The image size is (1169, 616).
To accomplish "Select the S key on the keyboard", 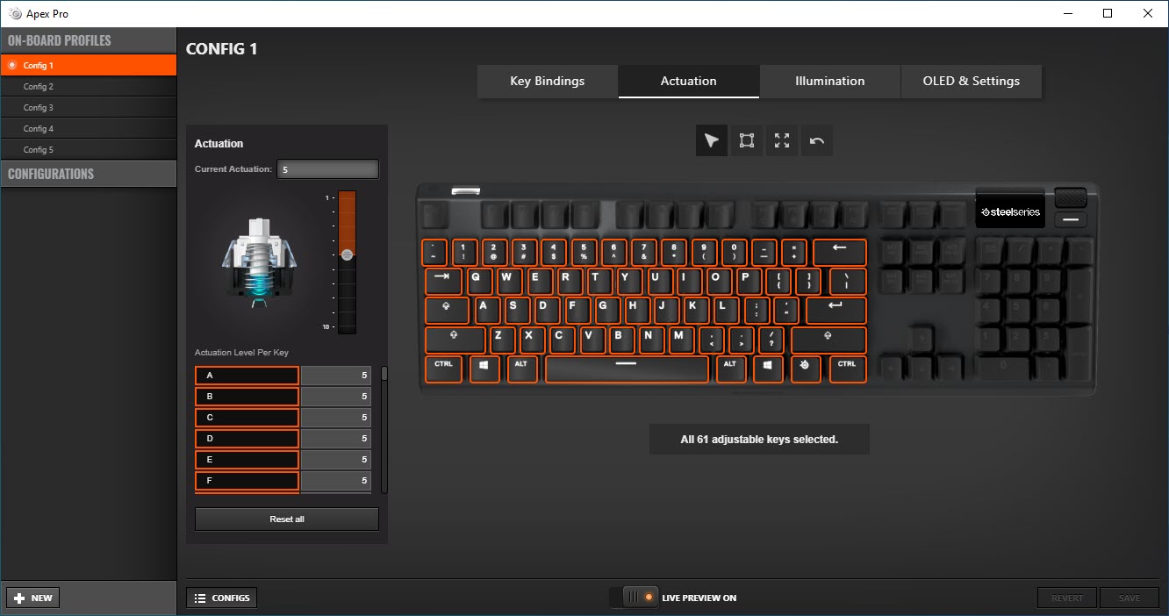I will (517, 311).
